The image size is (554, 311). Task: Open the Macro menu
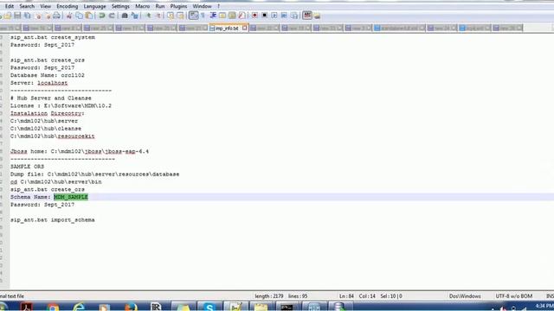point(142,6)
